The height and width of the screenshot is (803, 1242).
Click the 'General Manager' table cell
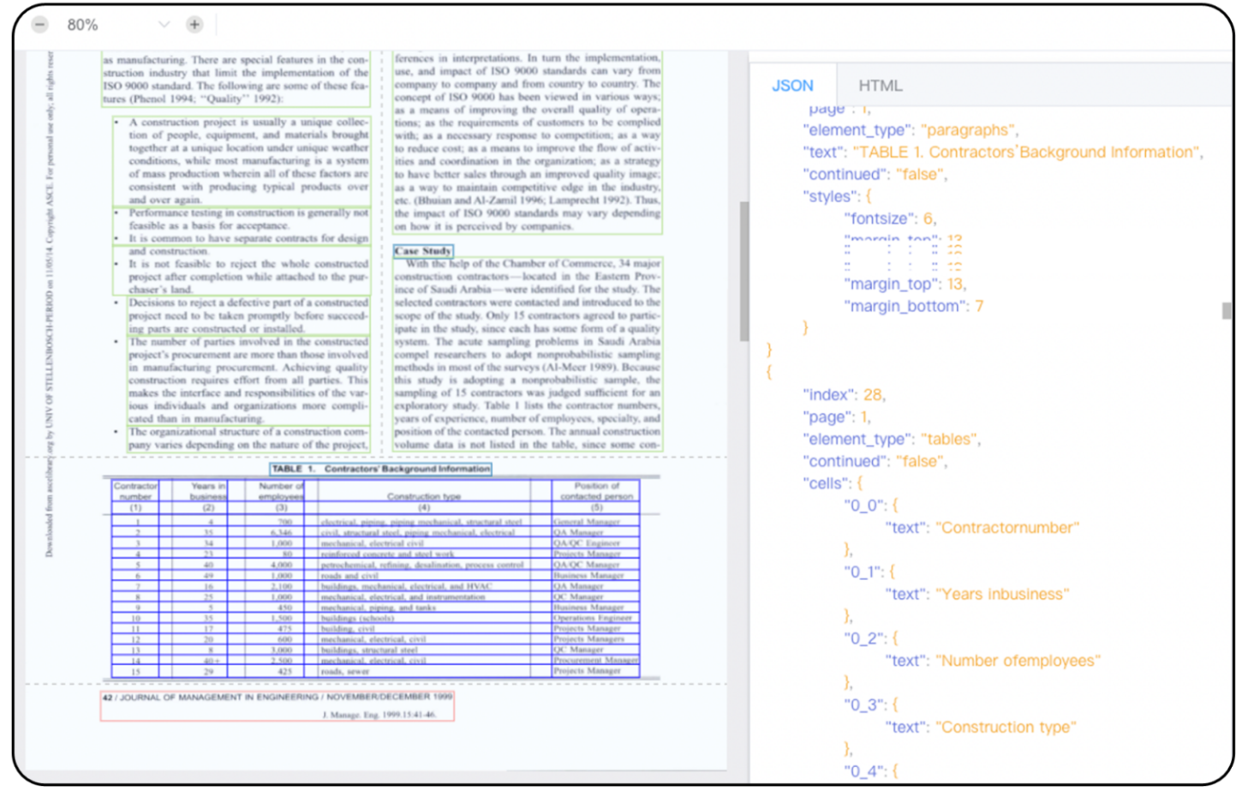point(595,522)
